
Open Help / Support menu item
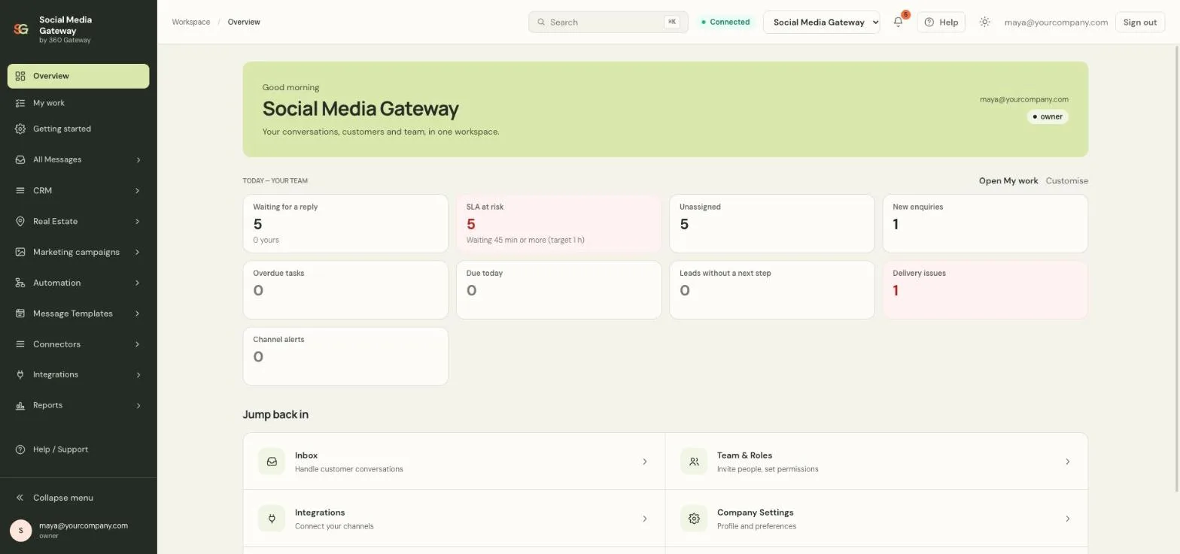78,450
